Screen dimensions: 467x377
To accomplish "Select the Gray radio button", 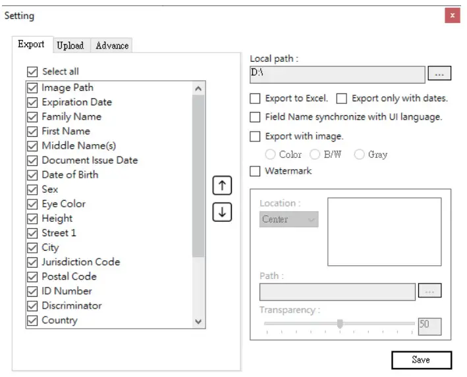I will [x=360, y=155].
